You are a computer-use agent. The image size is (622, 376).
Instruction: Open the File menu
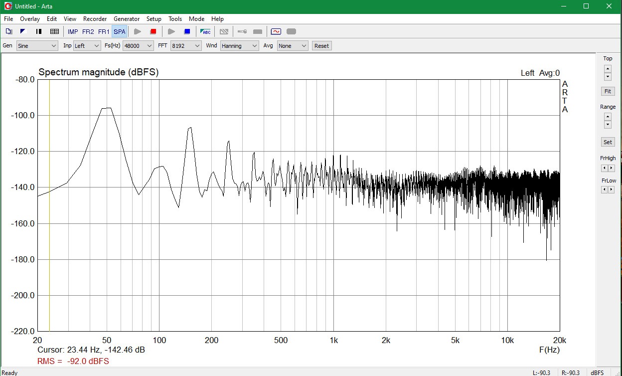[8, 19]
